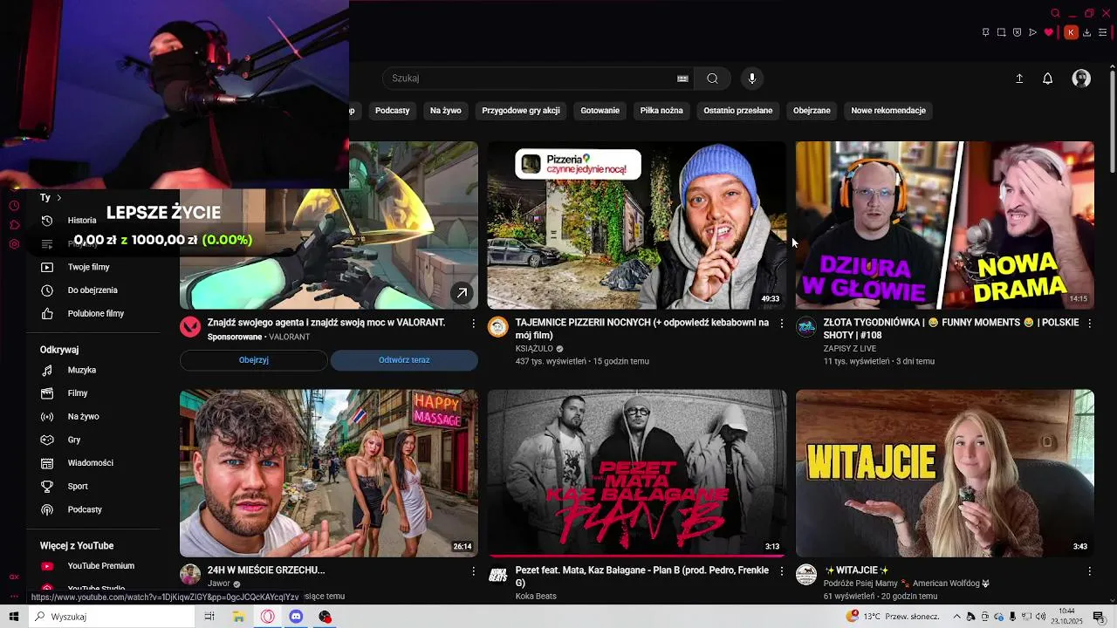This screenshot has width=1117, height=628.
Task: Open the KSIĄŻULO channel link
Action: tap(534, 349)
